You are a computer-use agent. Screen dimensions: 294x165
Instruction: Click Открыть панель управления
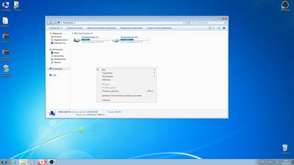[159, 28]
